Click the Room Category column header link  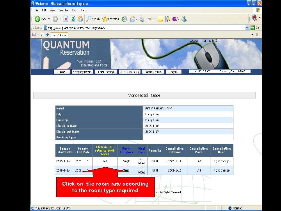click(x=126, y=150)
